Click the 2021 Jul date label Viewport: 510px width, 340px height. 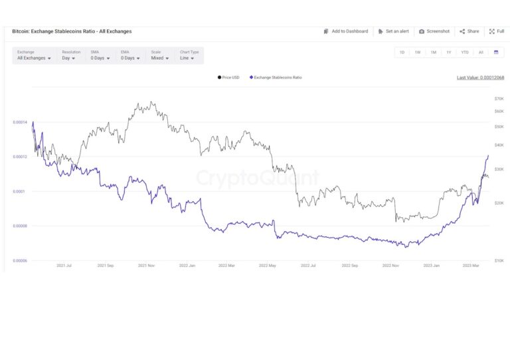[x=64, y=266]
